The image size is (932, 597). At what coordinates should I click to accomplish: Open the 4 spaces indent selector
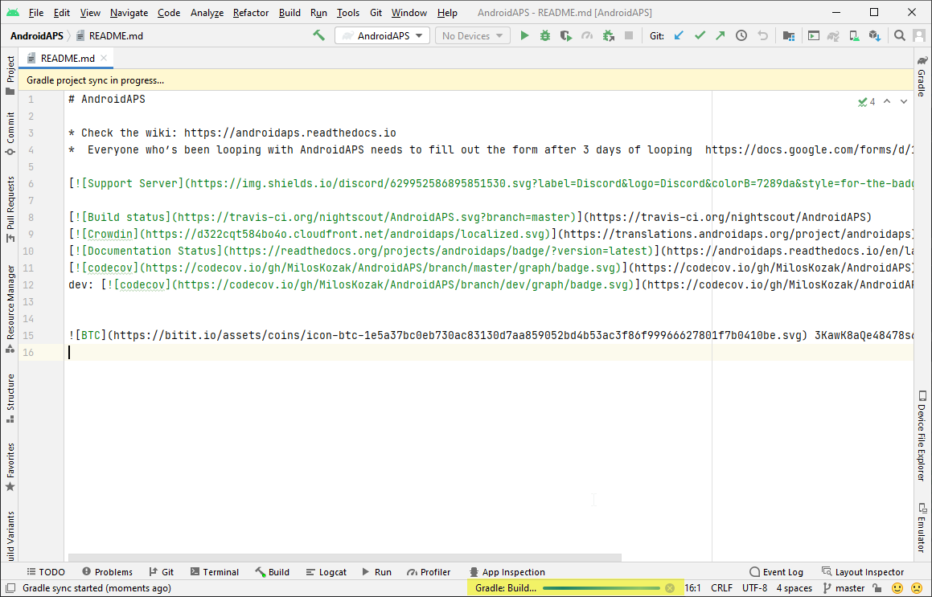(x=794, y=588)
